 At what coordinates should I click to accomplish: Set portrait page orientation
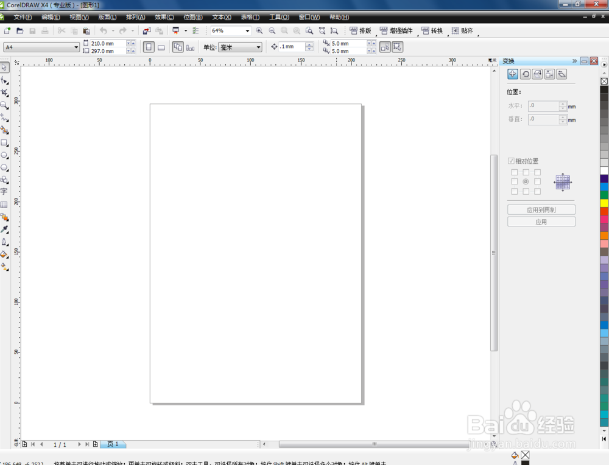click(x=149, y=47)
